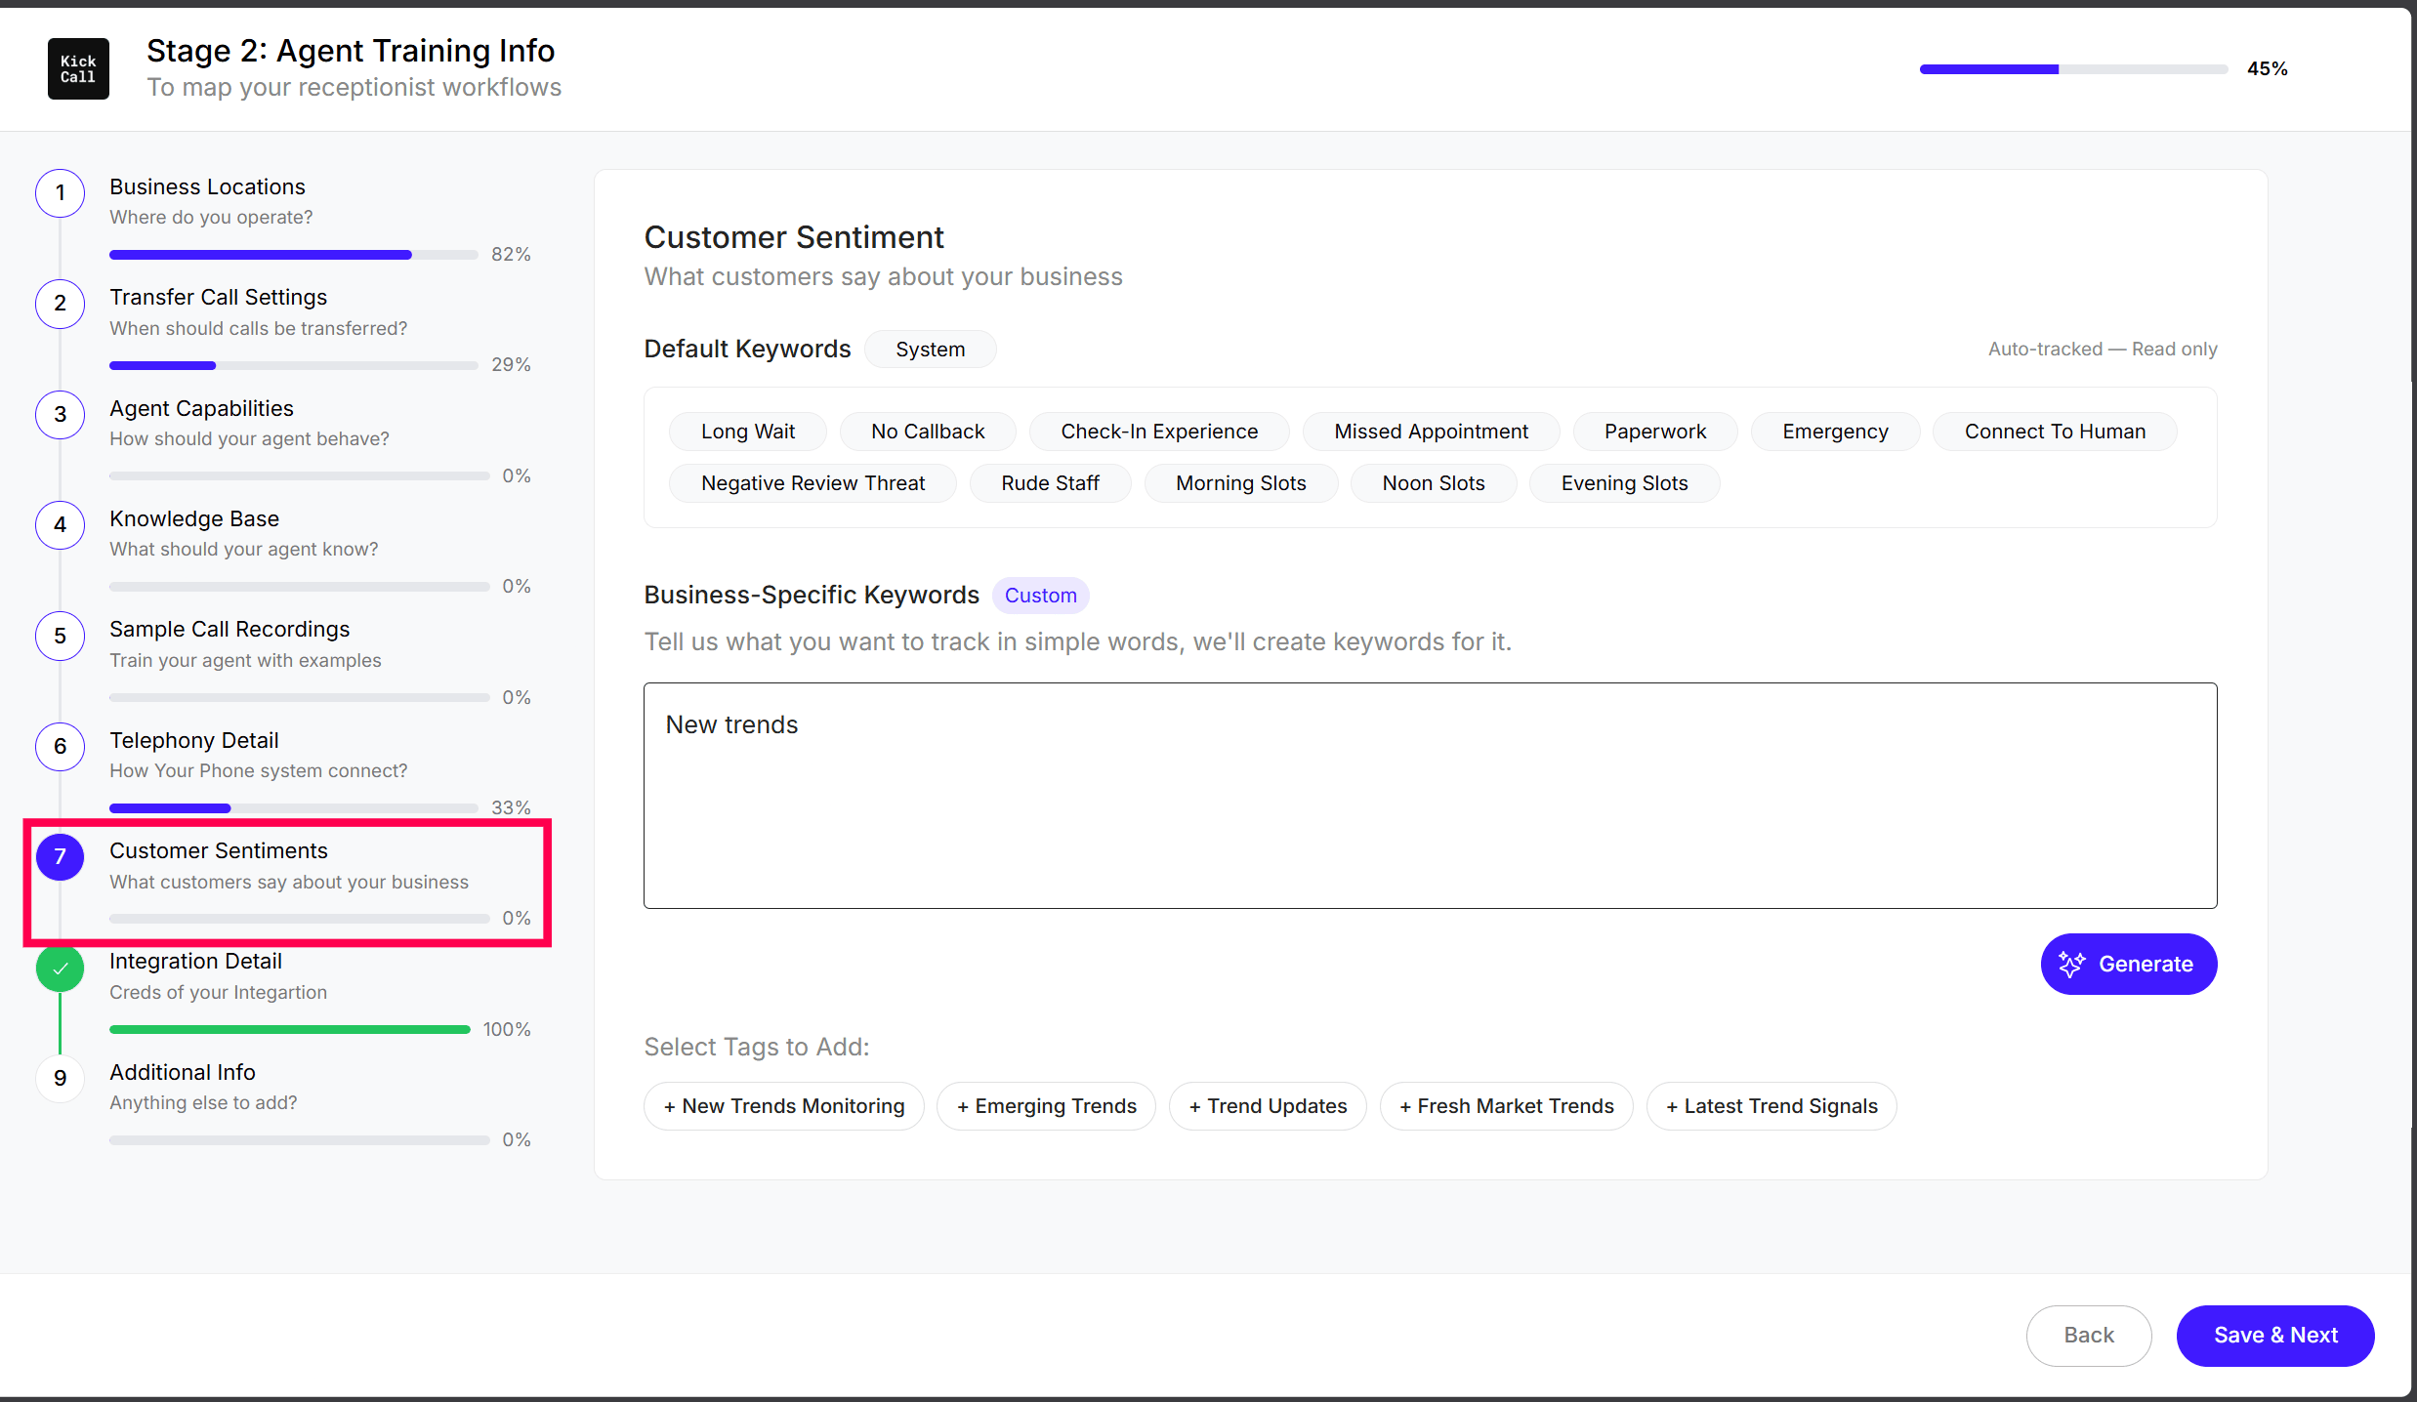
Task: Add Emerging Trends tag
Action: (1047, 1106)
